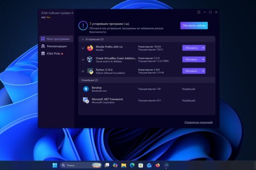Image resolution: width=256 pixels, height=170 pixels.
Task: Open the Мои программы section
Action: 56,39
